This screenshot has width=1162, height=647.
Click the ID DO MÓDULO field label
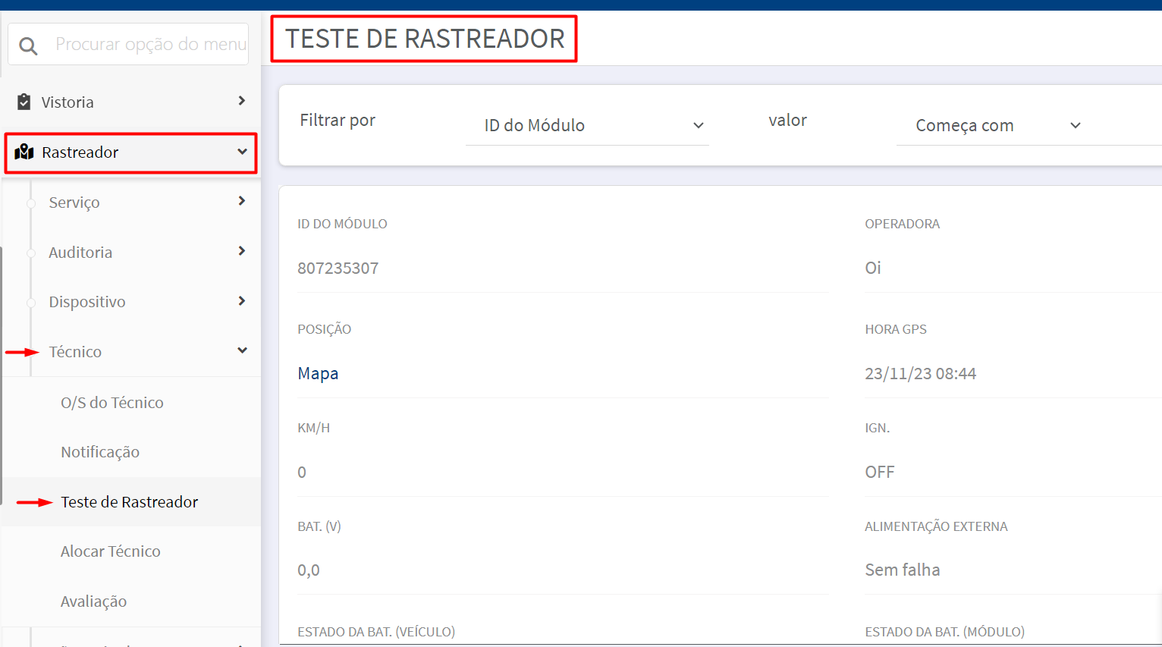(342, 224)
